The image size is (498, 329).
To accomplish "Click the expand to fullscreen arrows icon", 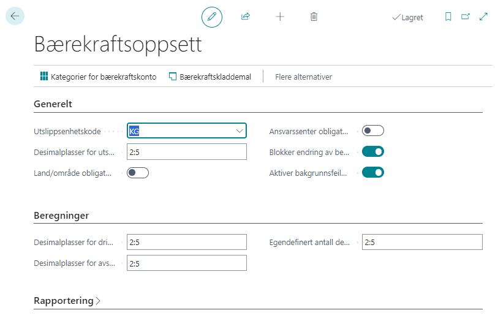I will pyautogui.click(x=483, y=17).
